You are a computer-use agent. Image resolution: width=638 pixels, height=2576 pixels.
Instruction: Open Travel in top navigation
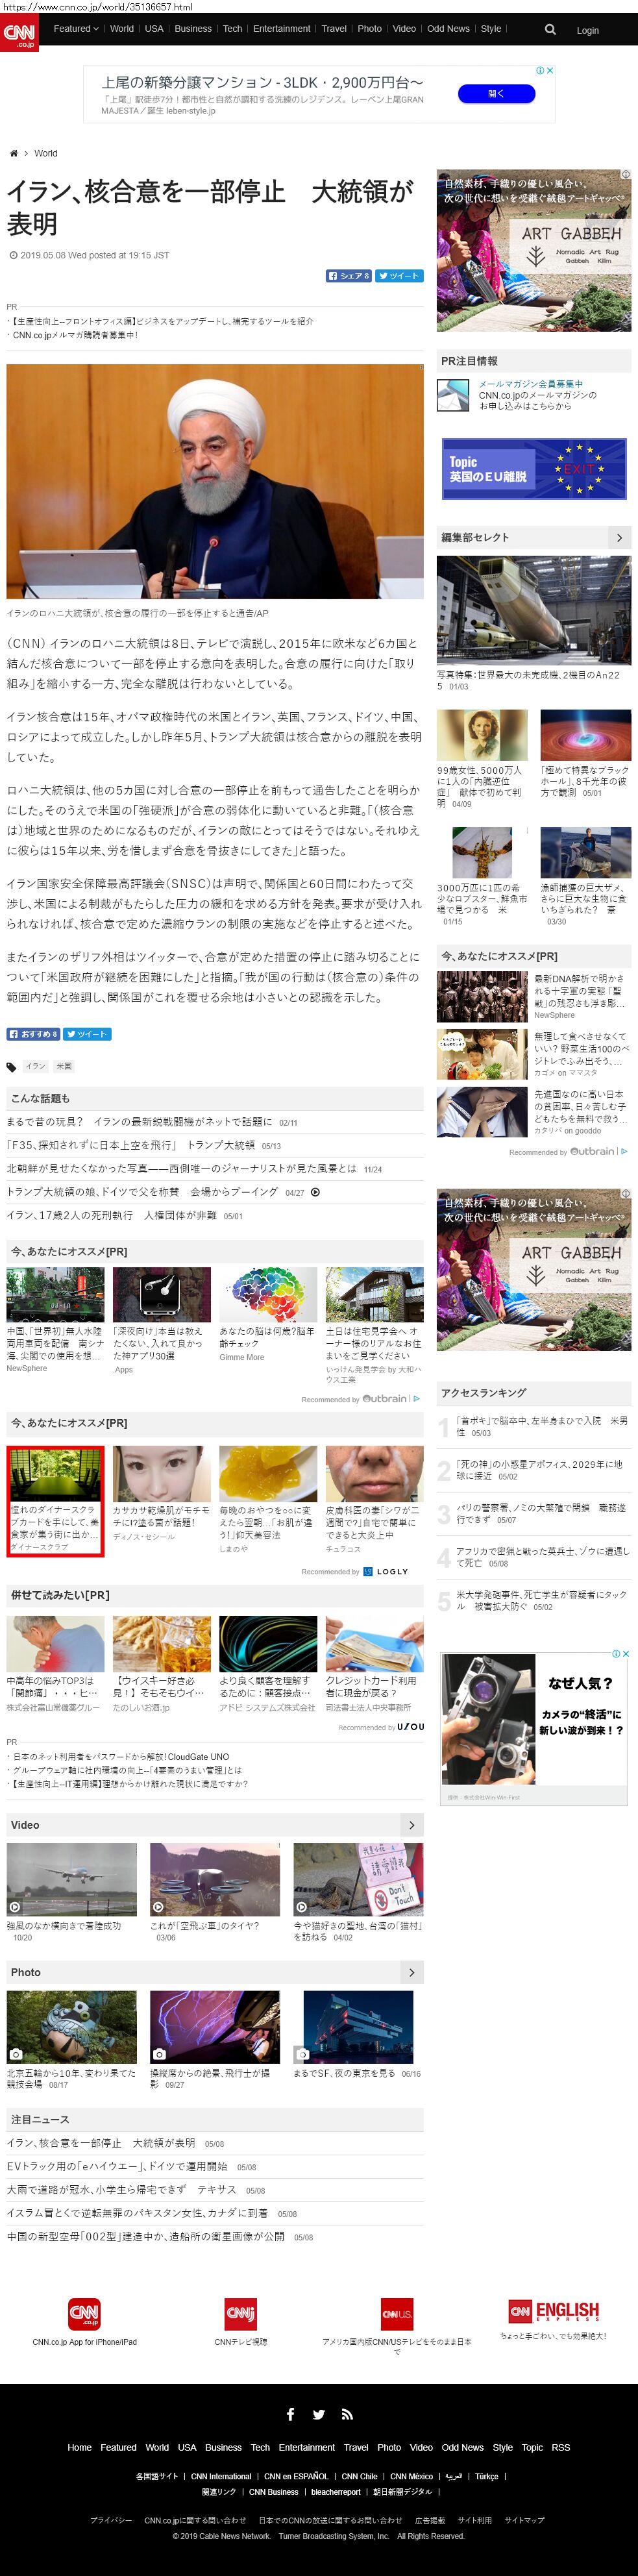[334, 29]
